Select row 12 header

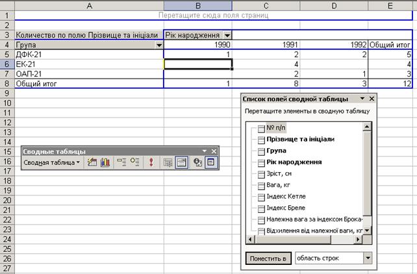tap(7, 123)
